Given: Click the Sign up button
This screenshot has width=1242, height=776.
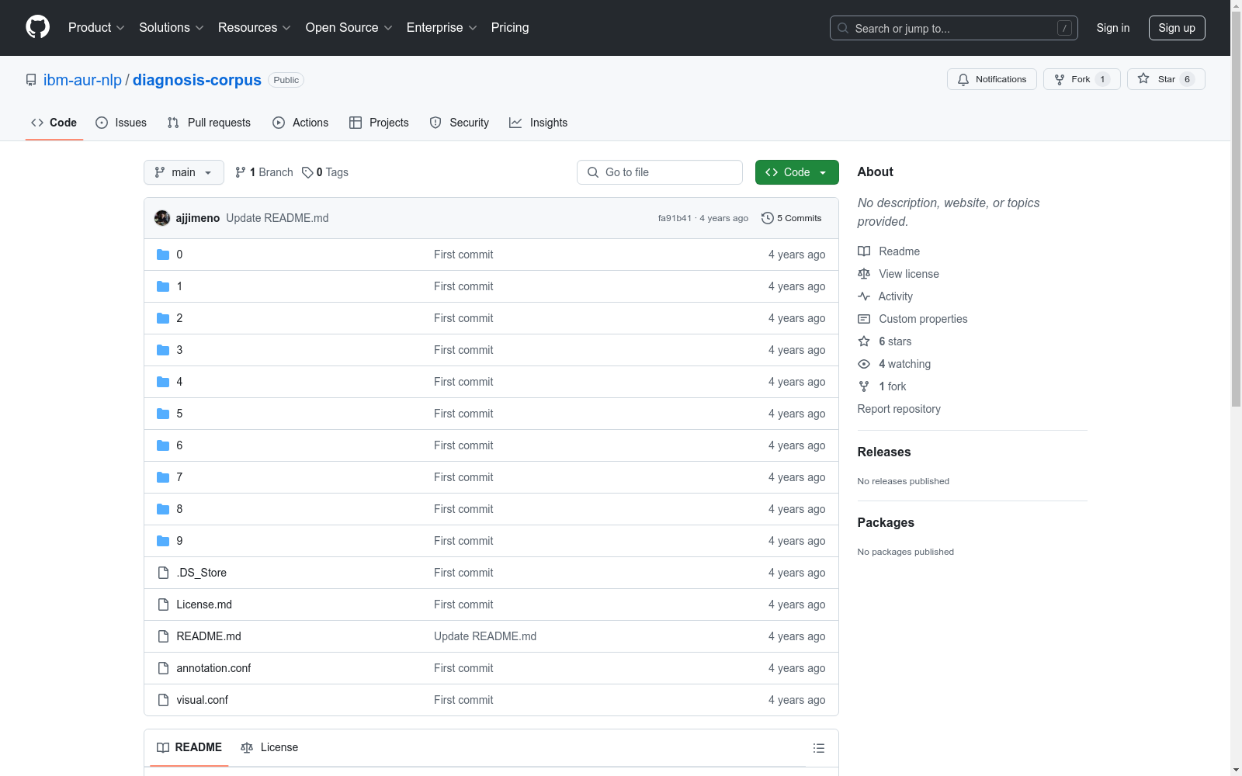Looking at the screenshot, I should [x=1177, y=28].
